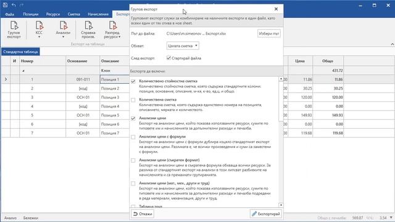Viewport: 395px width, 222px height.
Task: Open the Начисления ribbon tab
Action: coord(98,14)
